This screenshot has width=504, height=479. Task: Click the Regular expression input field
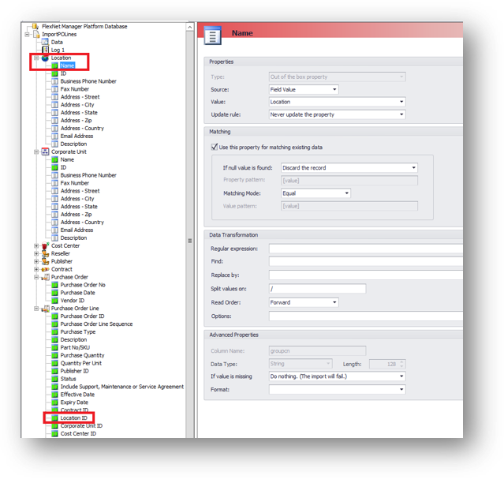coord(366,249)
